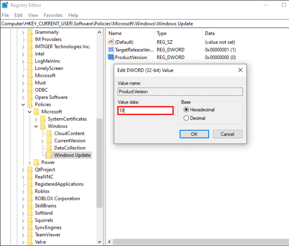Select the Roblox folder icon
Viewport: 289px width, 246px height.
click(x=30, y=191)
